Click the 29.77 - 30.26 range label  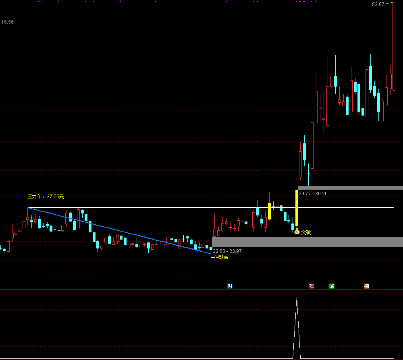tap(313, 193)
